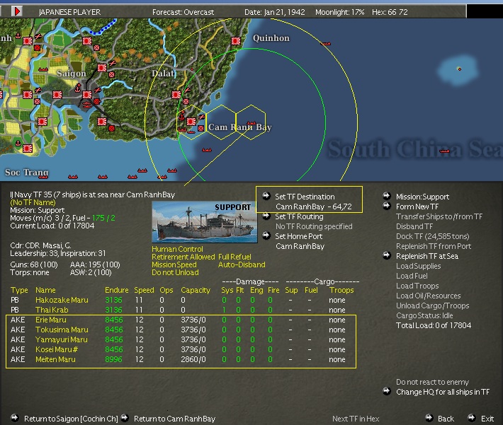Click the arrow icon beside Change HQ
Screen dimensions: 503x425
tap(387, 392)
